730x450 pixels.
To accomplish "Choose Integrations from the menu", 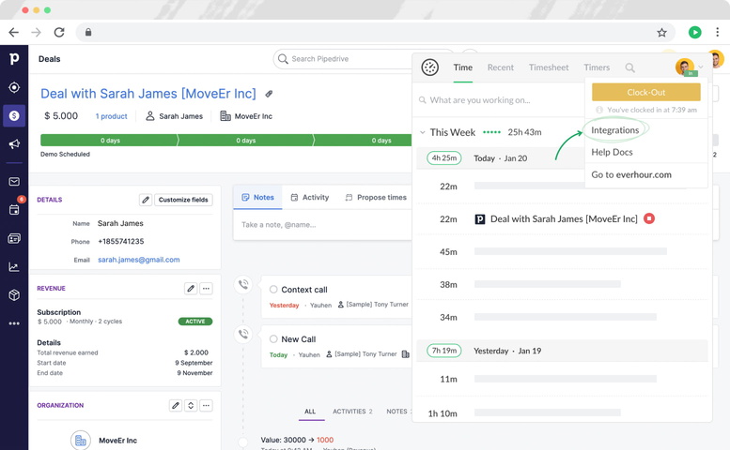I will click(x=615, y=130).
